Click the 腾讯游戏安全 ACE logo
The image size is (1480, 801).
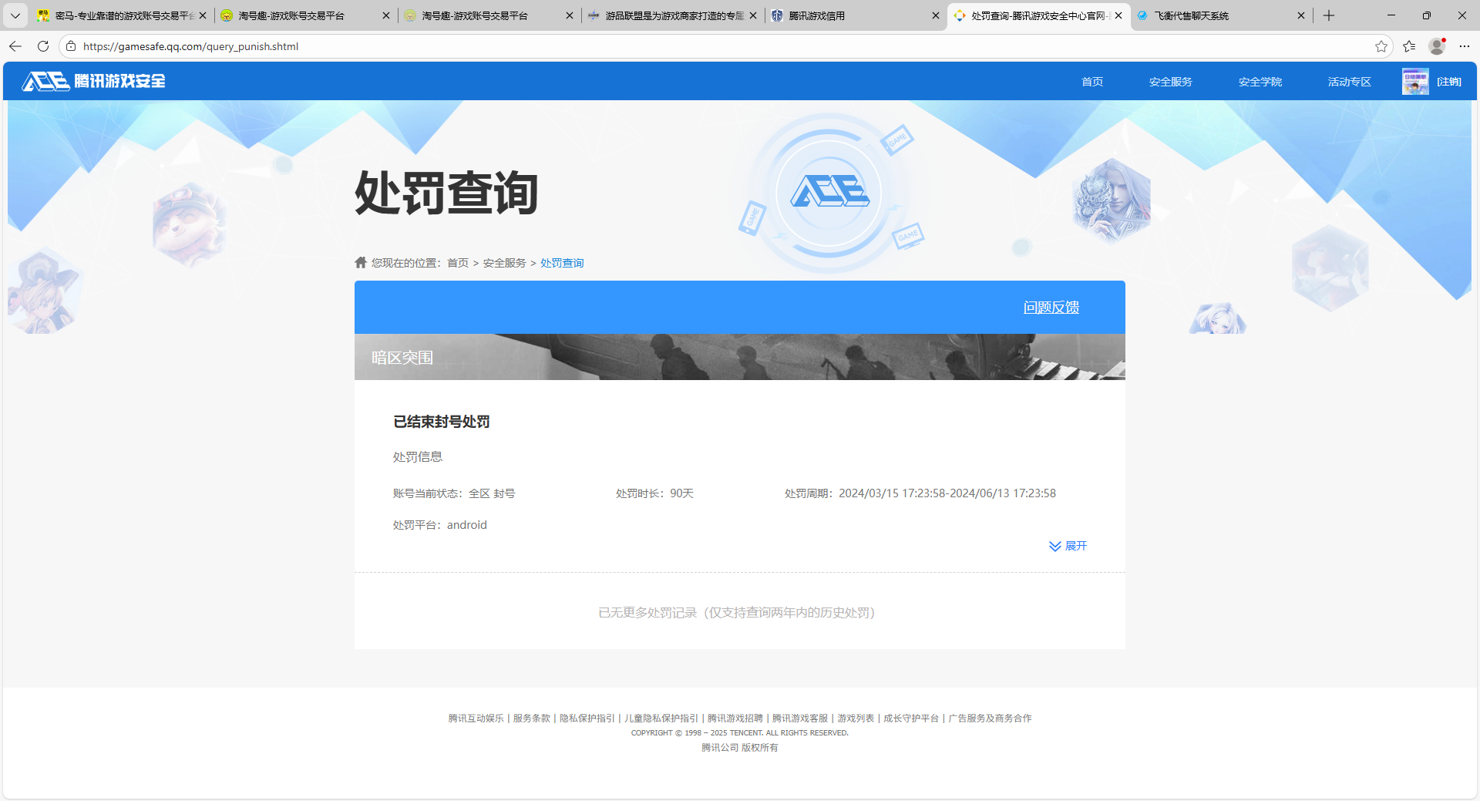pyautogui.click(x=92, y=81)
